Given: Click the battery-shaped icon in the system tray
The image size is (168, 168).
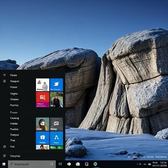Looking at the screenshot, I should pyautogui.click(x=145, y=164).
